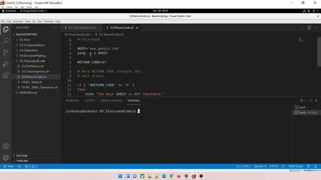
Task: Open the Search view in activity bar
Action: pyautogui.click(x=6, y=40)
